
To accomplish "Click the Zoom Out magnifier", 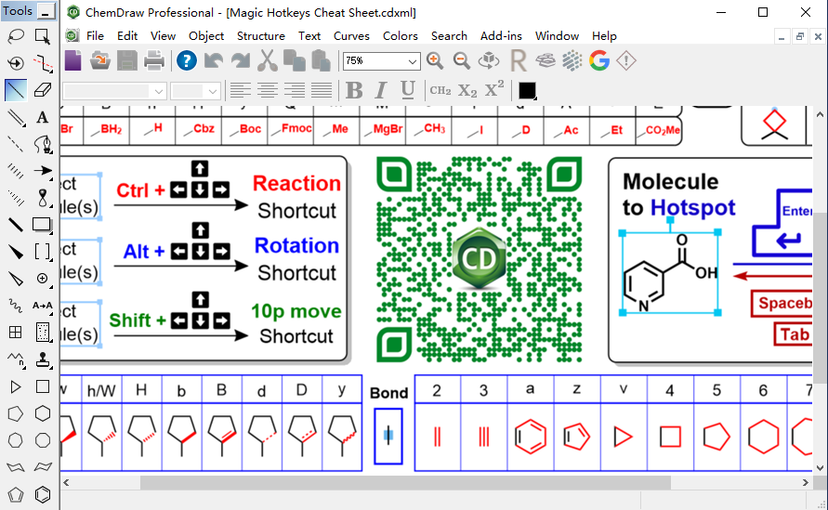I will (x=462, y=60).
